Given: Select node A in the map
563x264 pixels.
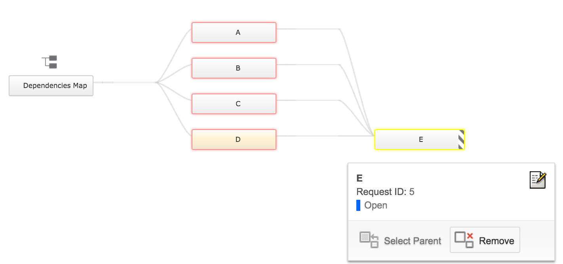Looking at the screenshot, I should (x=234, y=33).
